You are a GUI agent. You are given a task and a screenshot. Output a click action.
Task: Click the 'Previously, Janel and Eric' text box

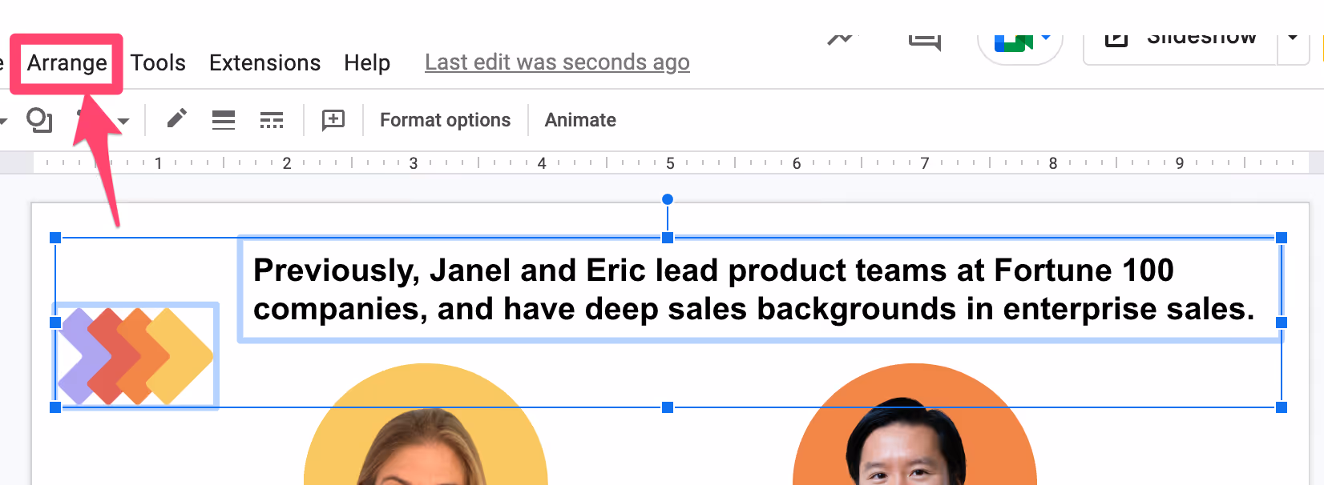[760, 290]
